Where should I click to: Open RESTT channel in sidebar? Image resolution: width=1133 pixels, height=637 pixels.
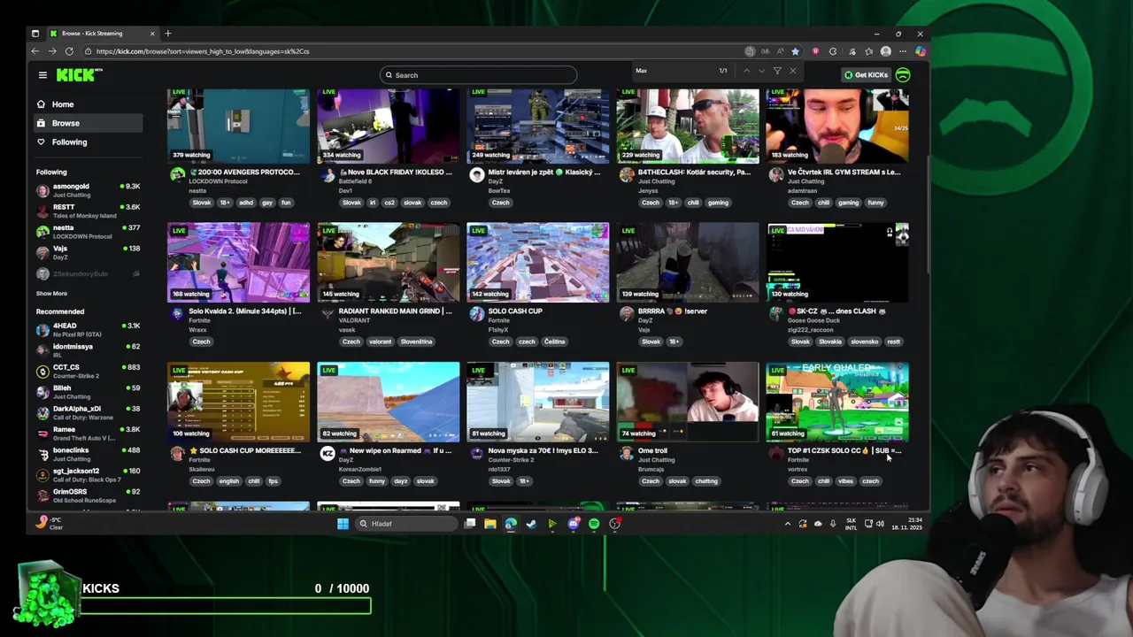[x=89, y=211]
